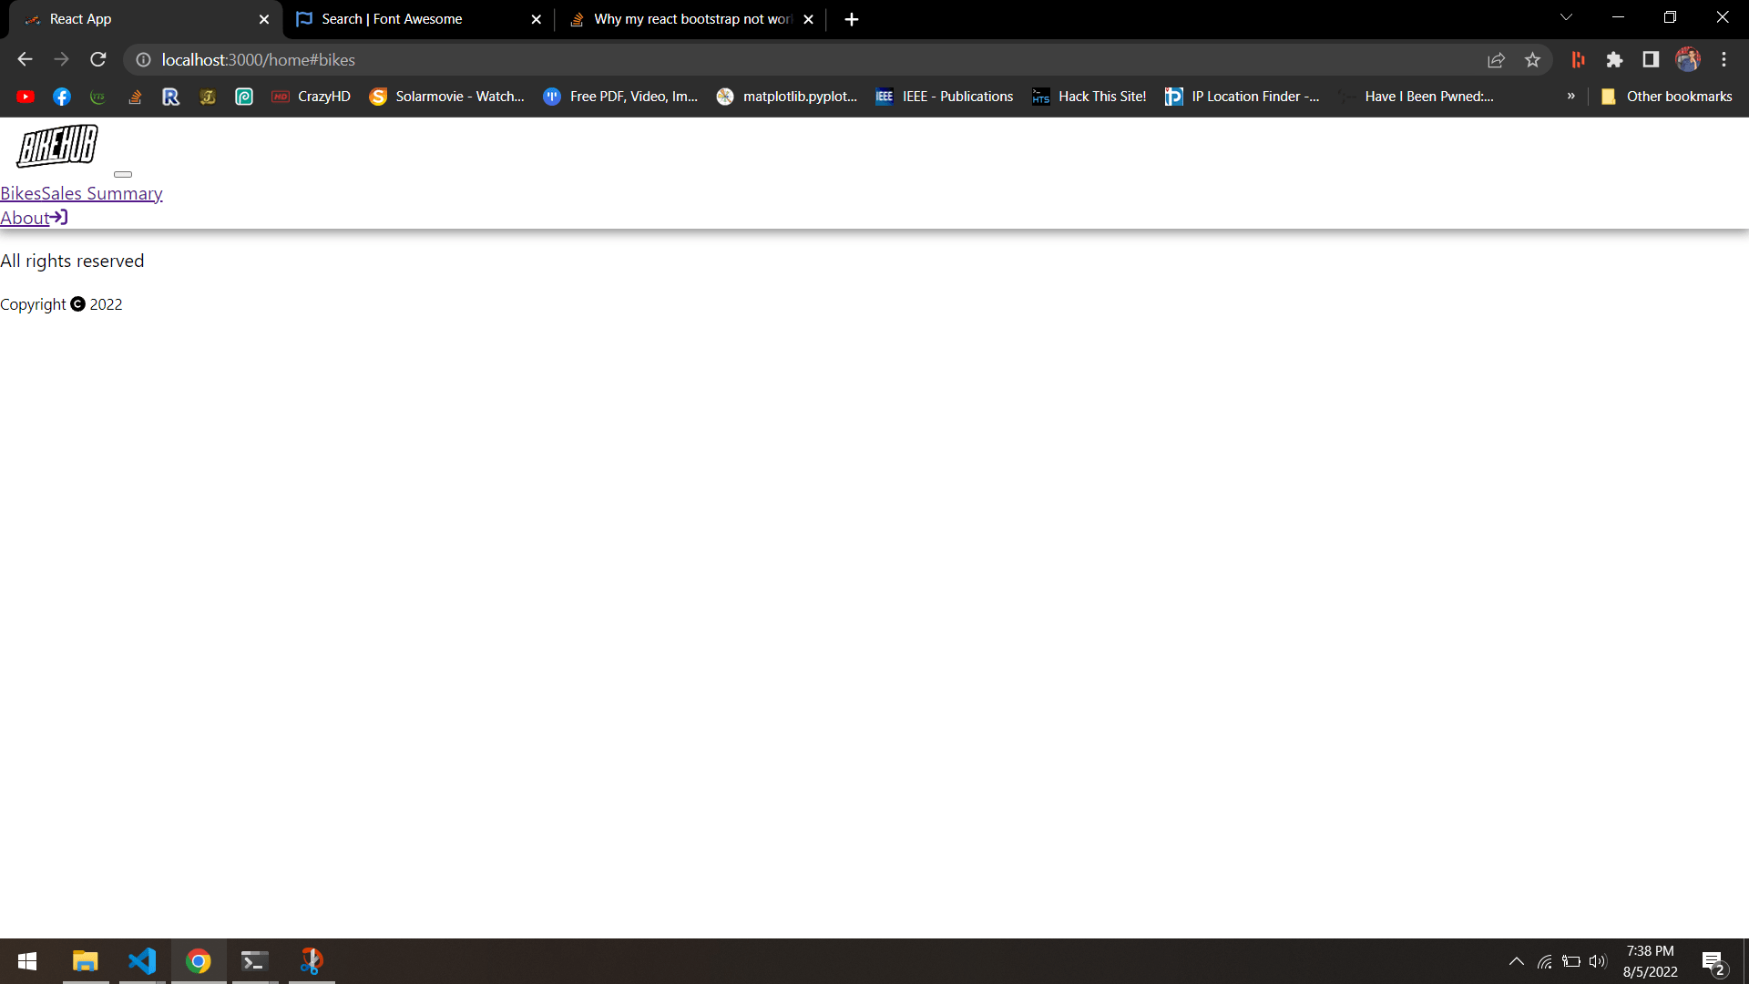Open the YouTube bookmark icon

pos(26,96)
